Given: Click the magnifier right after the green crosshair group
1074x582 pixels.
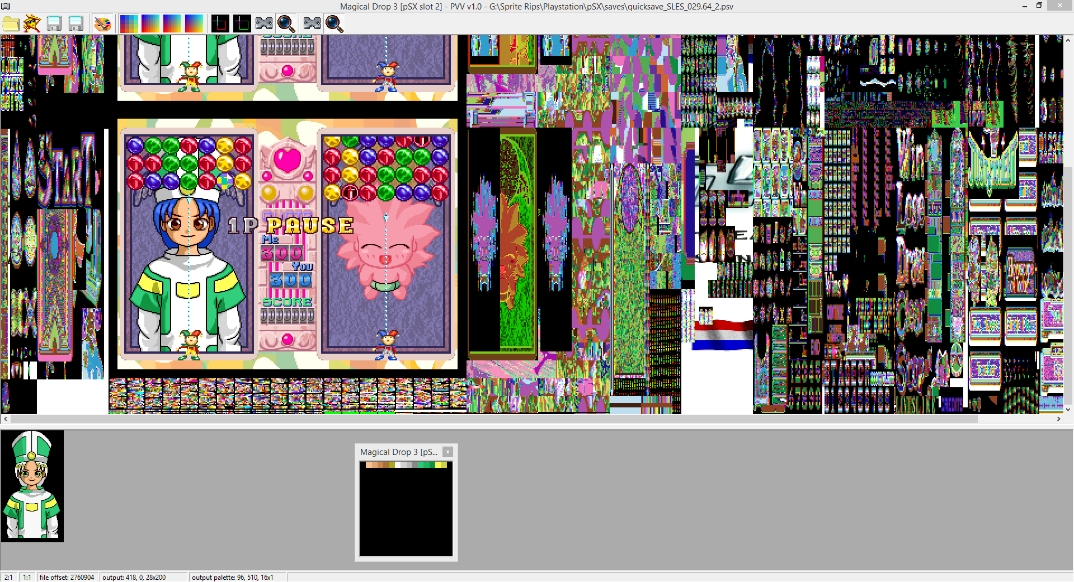Looking at the screenshot, I should pyautogui.click(x=286, y=24).
